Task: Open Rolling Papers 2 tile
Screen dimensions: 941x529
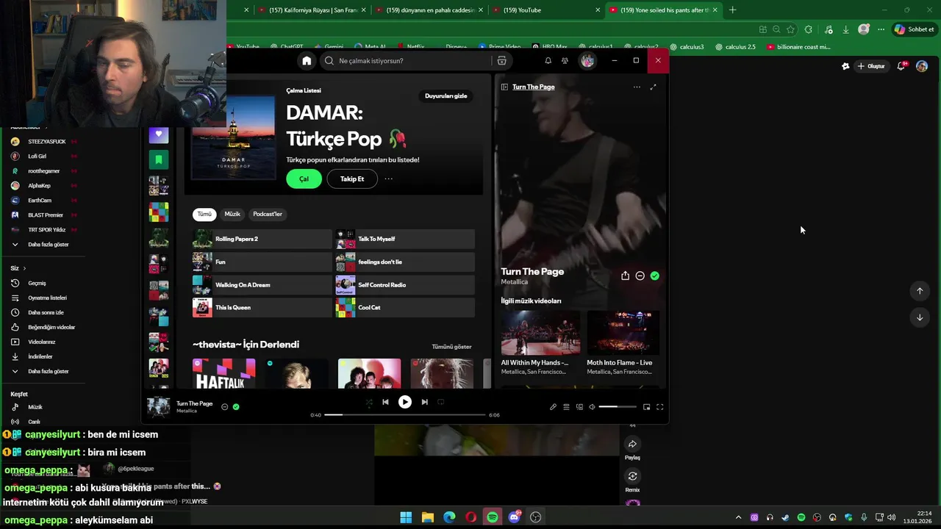Action: click(262, 239)
